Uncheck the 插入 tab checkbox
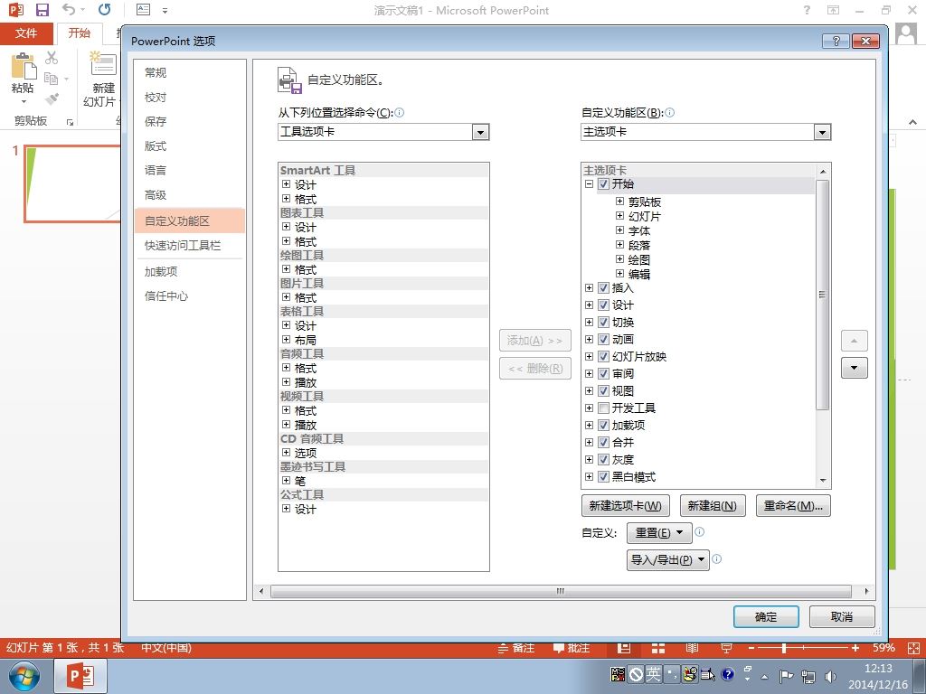Screen dimensions: 926x694 pos(603,288)
